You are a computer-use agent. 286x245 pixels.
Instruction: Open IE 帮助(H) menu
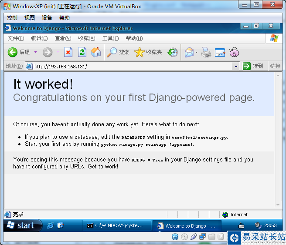(x=134, y=38)
